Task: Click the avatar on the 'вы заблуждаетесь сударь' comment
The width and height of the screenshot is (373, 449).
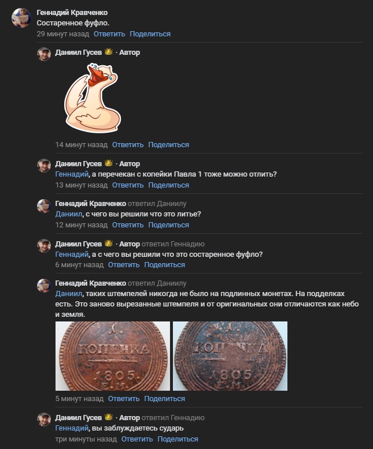Action: (44, 420)
